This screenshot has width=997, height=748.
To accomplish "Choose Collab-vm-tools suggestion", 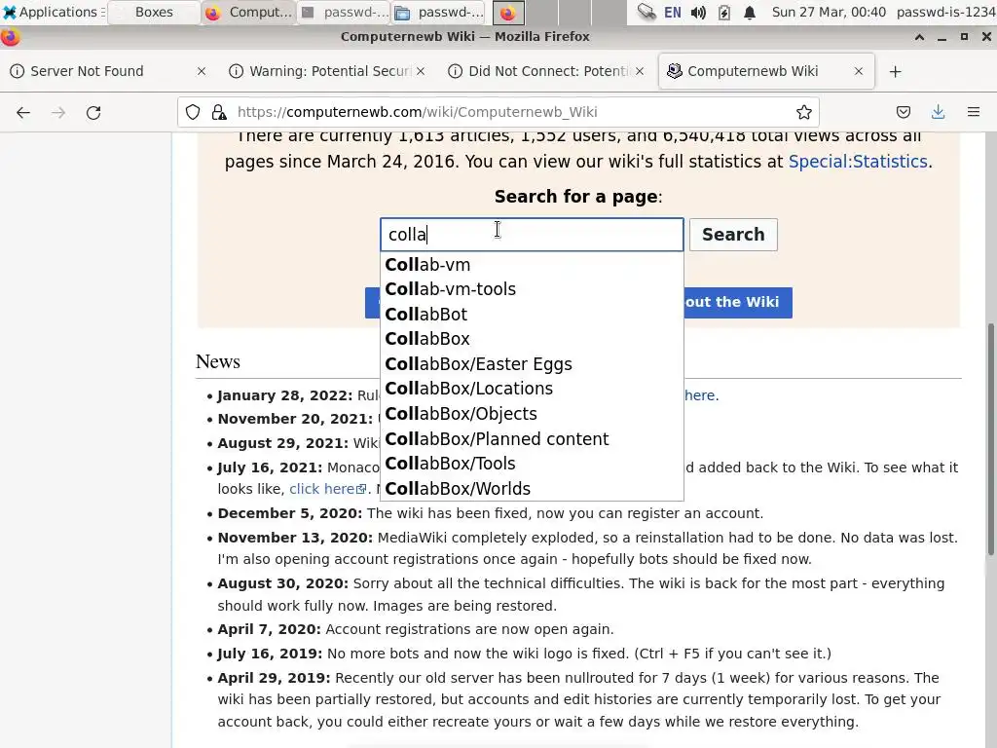I will coord(533,289).
